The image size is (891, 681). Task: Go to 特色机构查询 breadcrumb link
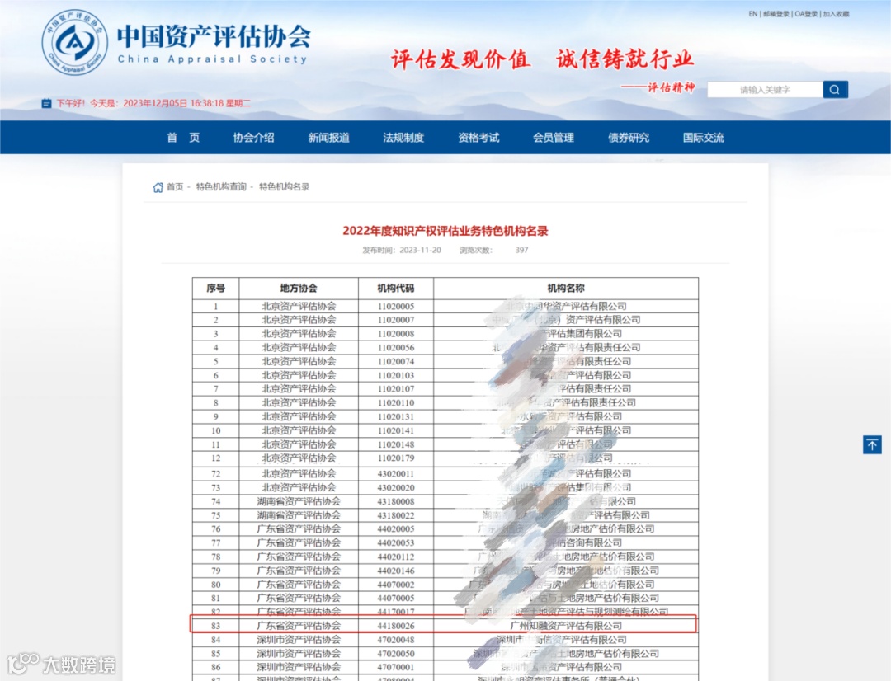(x=221, y=187)
